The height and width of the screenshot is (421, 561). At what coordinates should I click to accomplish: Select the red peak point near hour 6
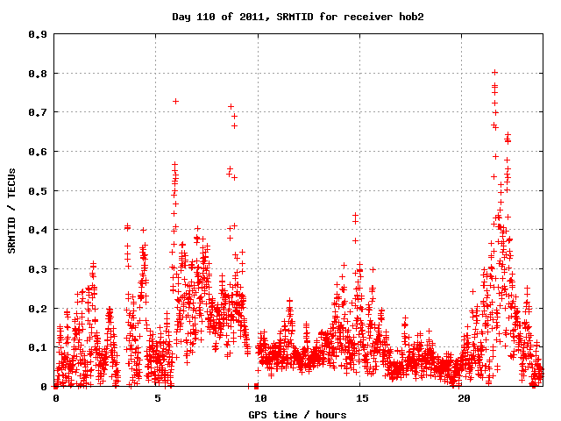[x=176, y=101]
